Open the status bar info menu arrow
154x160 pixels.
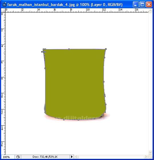[x=72, y=157]
